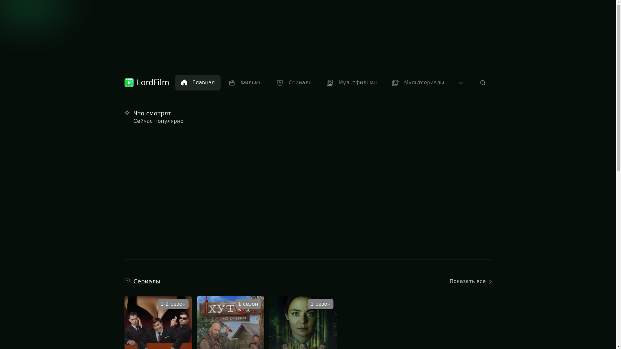This screenshot has width=621, height=349.
Task: Open the search magnifier icon
Action: 483,83
